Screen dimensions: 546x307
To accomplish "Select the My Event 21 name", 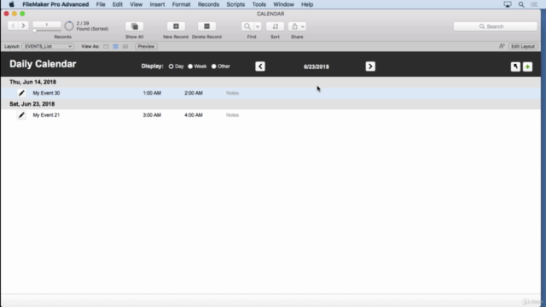I will pos(46,115).
